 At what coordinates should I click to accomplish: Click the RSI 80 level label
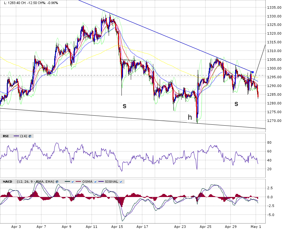tap(269, 142)
